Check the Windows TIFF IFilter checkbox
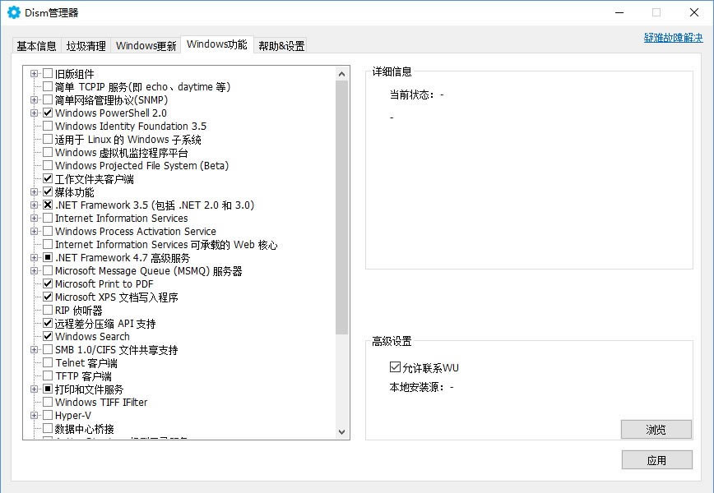Image resolution: width=714 pixels, height=493 pixels. click(x=48, y=402)
